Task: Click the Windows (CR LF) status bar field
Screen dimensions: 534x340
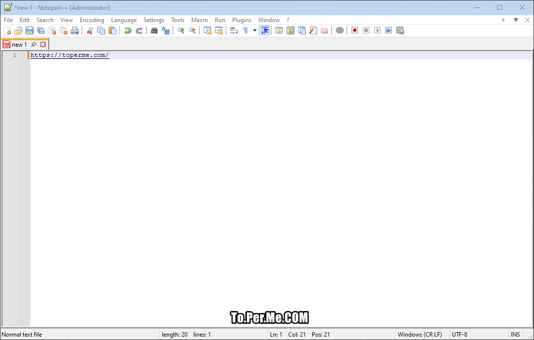Action: tap(419, 335)
